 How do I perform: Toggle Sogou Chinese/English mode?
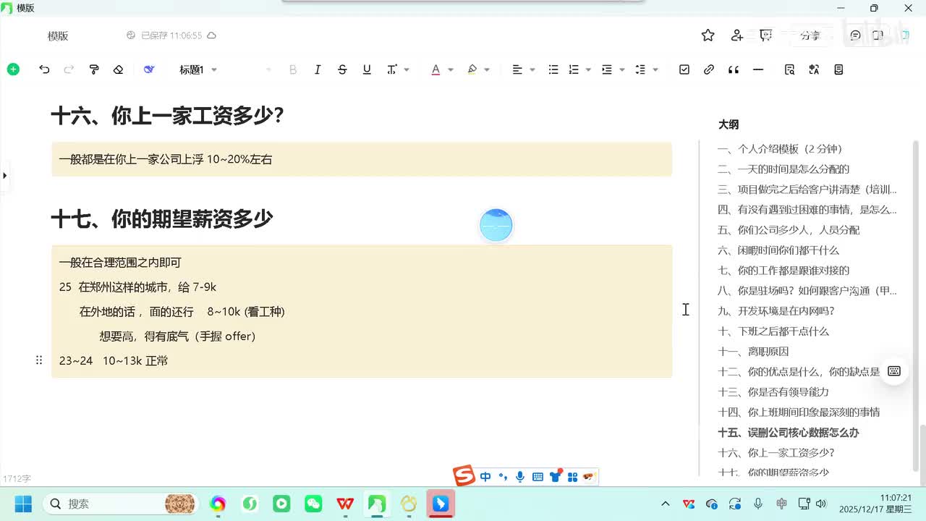pyautogui.click(x=485, y=477)
